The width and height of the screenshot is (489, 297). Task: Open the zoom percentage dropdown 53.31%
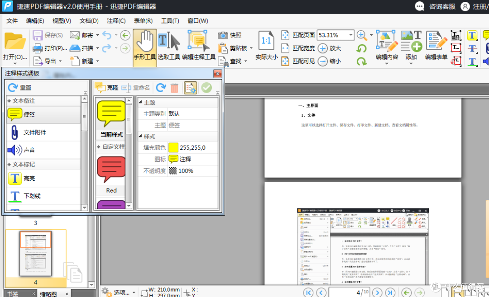pos(351,35)
